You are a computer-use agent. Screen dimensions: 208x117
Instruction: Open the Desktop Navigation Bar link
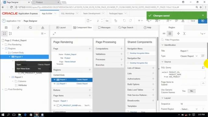[139, 63]
